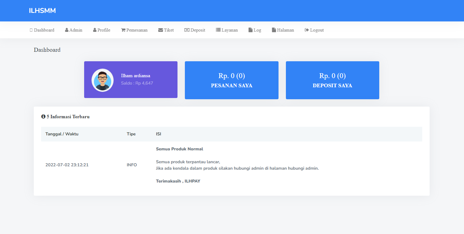Click the page icon beside Halaman

(x=273, y=30)
